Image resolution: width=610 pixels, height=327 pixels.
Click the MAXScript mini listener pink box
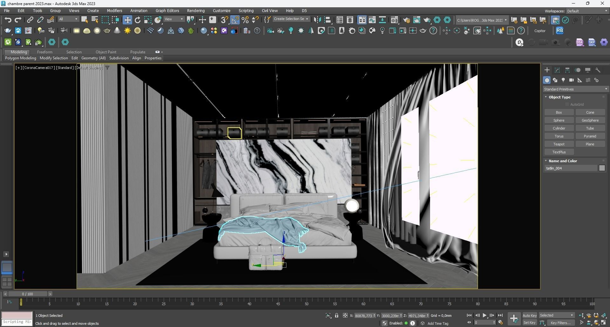point(17,315)
